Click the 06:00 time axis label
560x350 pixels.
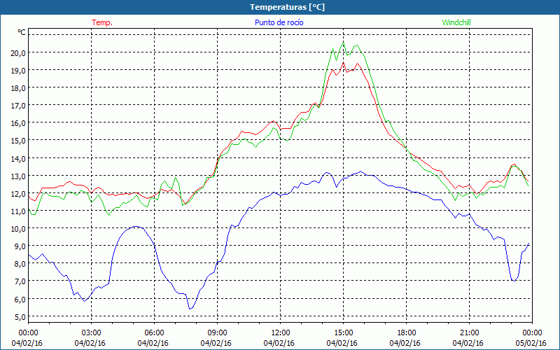pyautogui.click(x=154, y=332)
